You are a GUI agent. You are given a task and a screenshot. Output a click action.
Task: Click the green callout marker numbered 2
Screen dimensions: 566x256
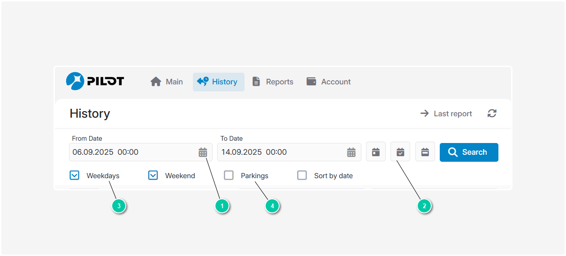[x=424, y=205]
